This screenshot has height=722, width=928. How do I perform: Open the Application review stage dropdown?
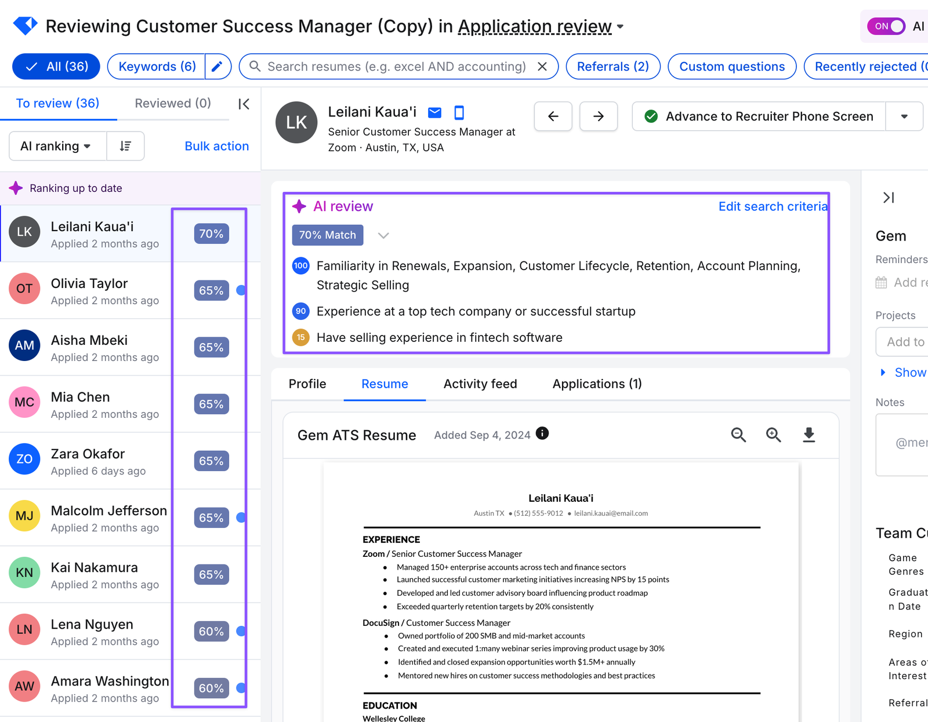[x=541, y=27]
